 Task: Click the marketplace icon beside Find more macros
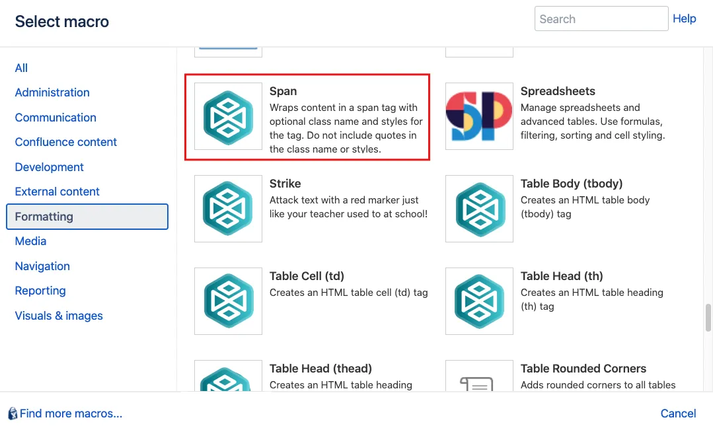13,413
